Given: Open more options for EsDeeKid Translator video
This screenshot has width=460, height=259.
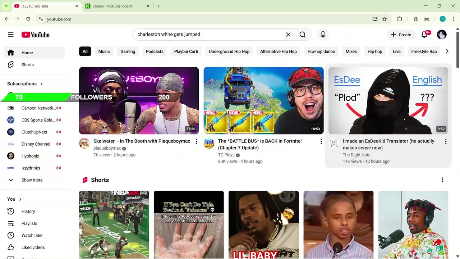Looking at the screenshot, I should tap(446, 142).
